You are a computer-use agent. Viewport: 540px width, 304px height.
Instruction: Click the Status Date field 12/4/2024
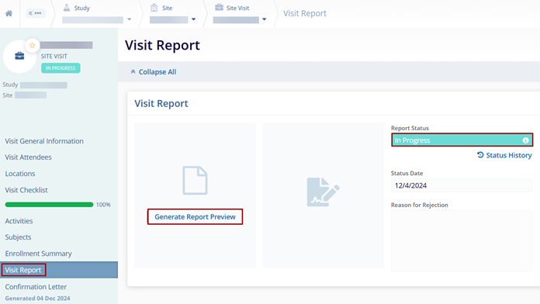462,185
